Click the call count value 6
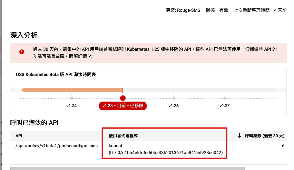The image size is (294, 170). pos(283,146)
